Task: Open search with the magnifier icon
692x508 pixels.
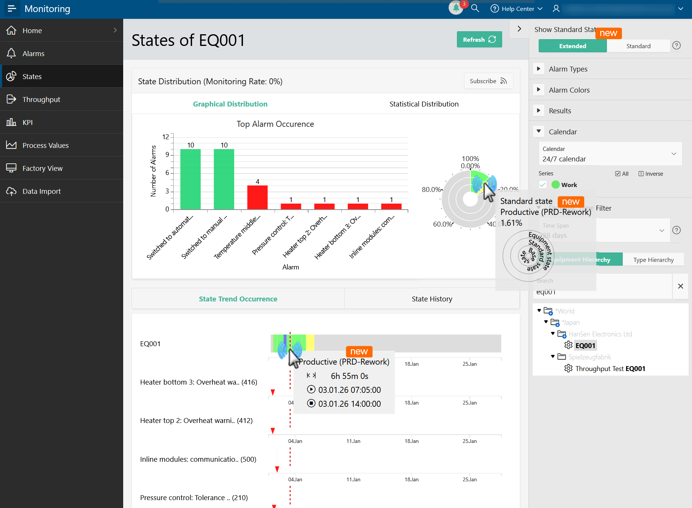Action: (475, 8)
